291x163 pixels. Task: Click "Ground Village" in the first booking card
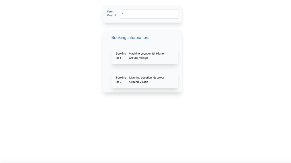[138, 58]
